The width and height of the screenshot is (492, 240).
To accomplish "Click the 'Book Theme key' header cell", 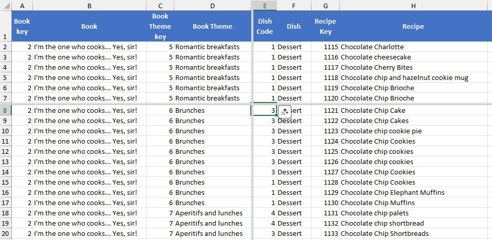I will (160, 26).
